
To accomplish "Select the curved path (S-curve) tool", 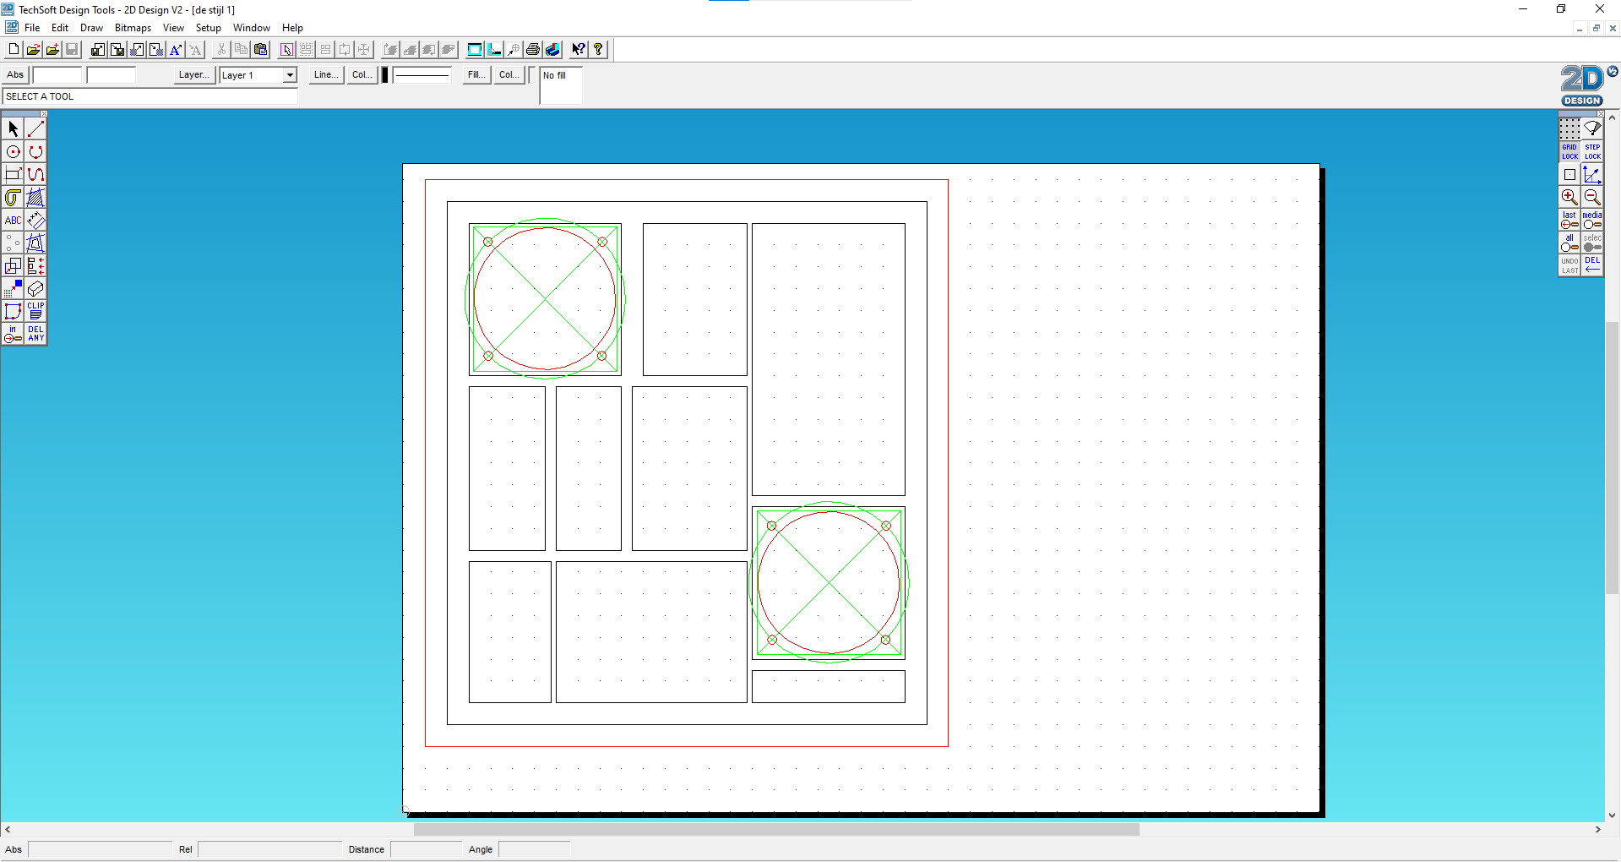I will point(35,175).
